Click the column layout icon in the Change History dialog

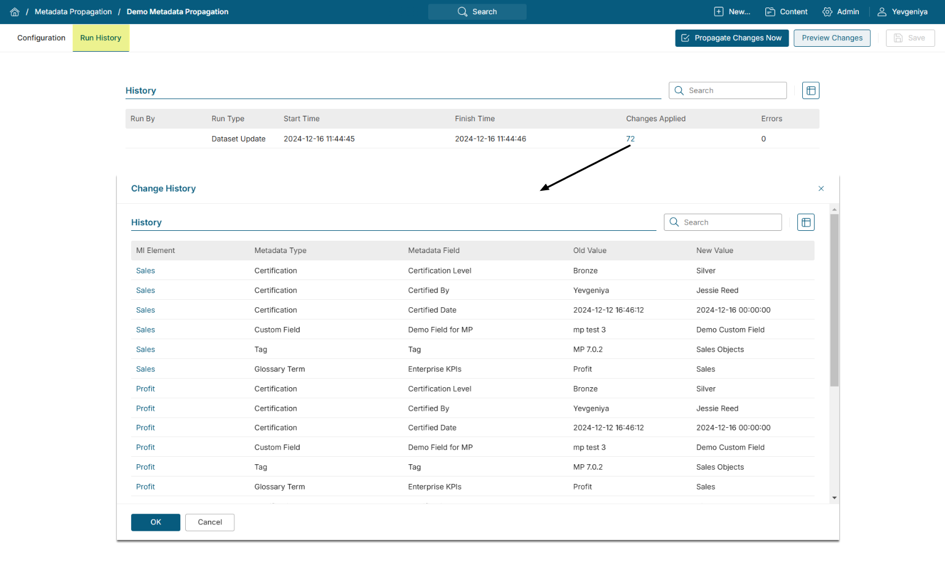806,222
